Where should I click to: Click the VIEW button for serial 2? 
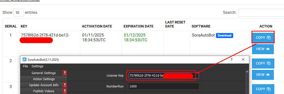pos(263,75)
